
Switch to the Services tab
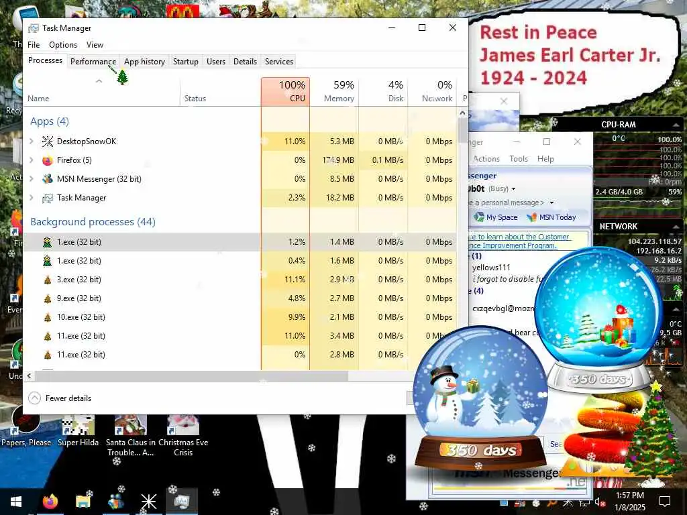click(x=279, y=61)
